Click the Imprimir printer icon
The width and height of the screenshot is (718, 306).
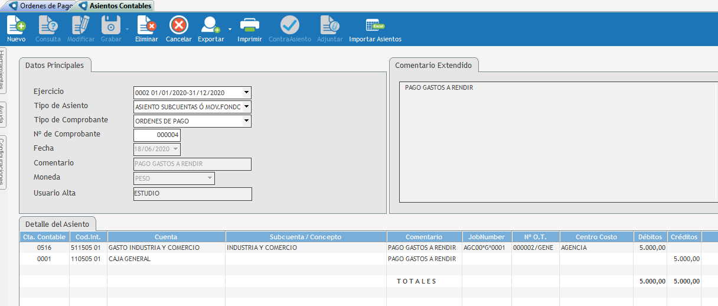click(249, 25)
